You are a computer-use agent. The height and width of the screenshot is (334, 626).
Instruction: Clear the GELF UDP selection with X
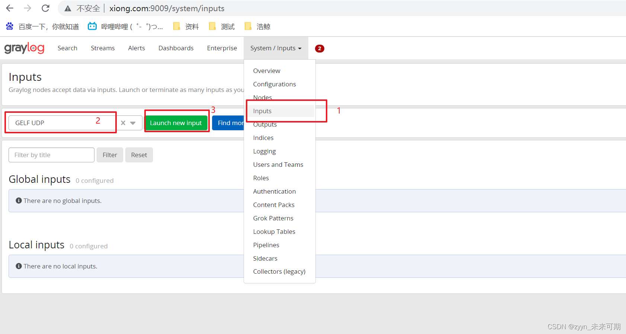tap(123, 123)
